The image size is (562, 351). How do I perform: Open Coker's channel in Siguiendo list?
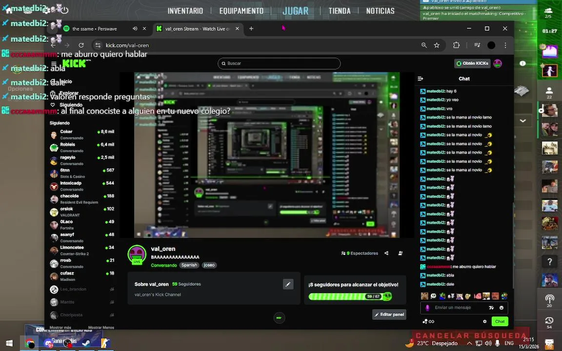pos(82,135)
